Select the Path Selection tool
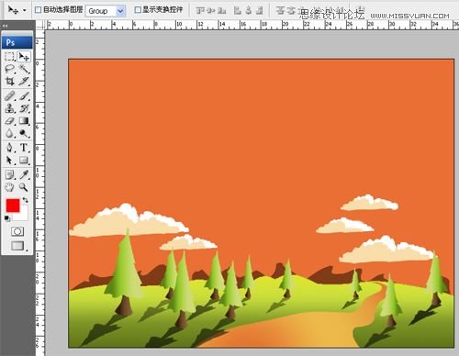This screenshot has width=459, height=356. pyautogui.click(x=10, y=161)
